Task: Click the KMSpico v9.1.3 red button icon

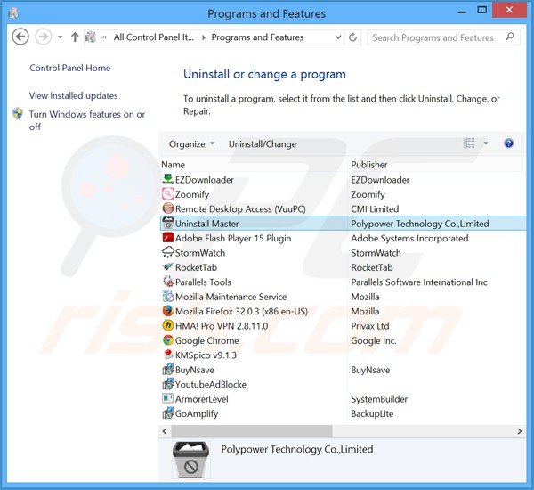Action: click(x=167, y=355)
